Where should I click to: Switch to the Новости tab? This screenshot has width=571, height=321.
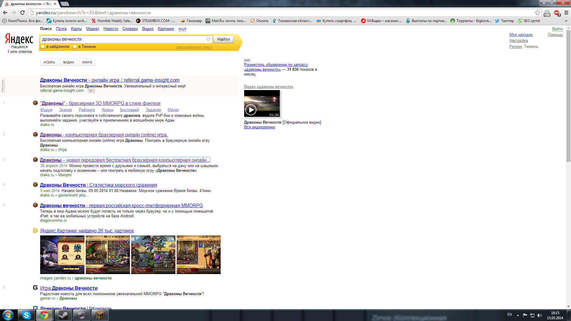111,29
